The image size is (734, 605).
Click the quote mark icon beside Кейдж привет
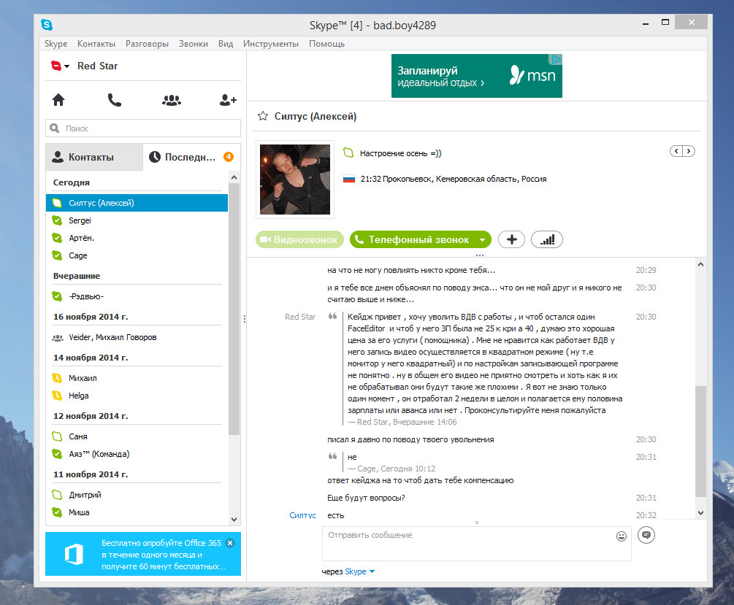[x=332, y=316]
